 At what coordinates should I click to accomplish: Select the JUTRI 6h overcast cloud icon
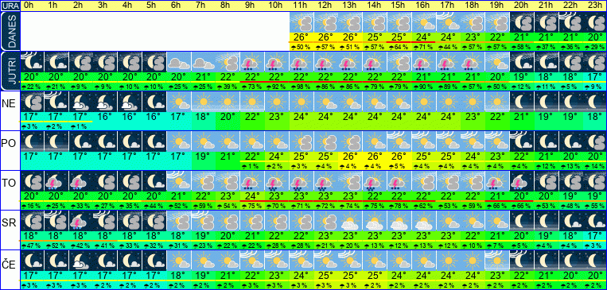(178, 61)
